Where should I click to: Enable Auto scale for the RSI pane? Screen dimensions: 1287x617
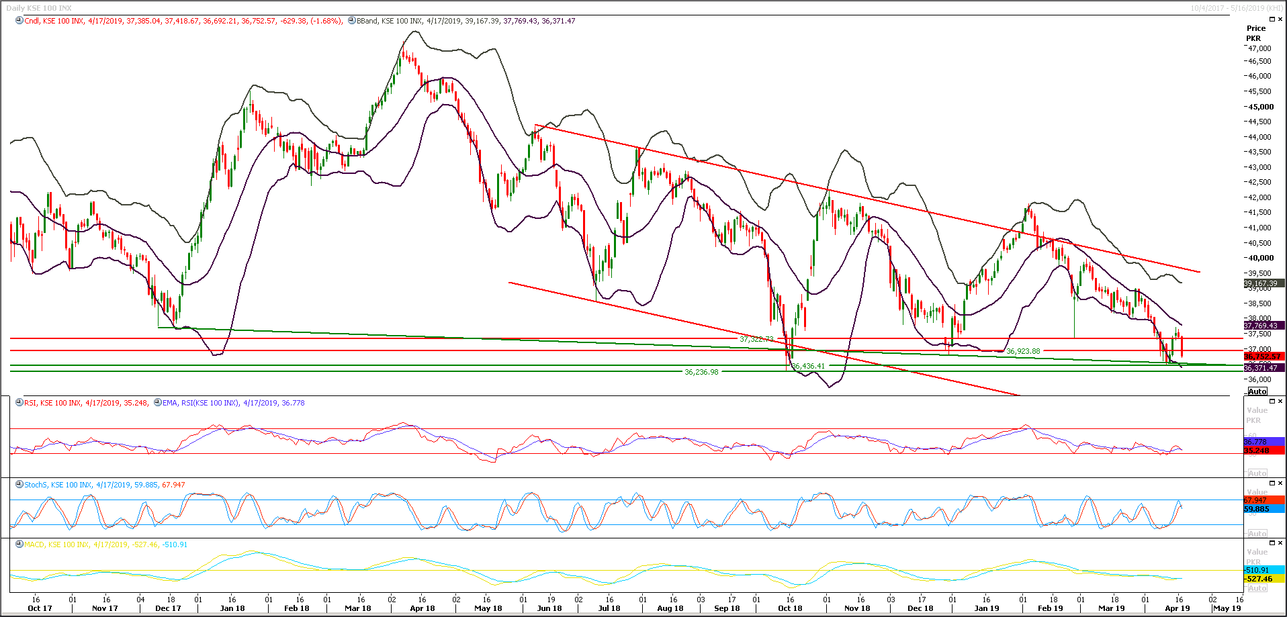coord(1258,472)
